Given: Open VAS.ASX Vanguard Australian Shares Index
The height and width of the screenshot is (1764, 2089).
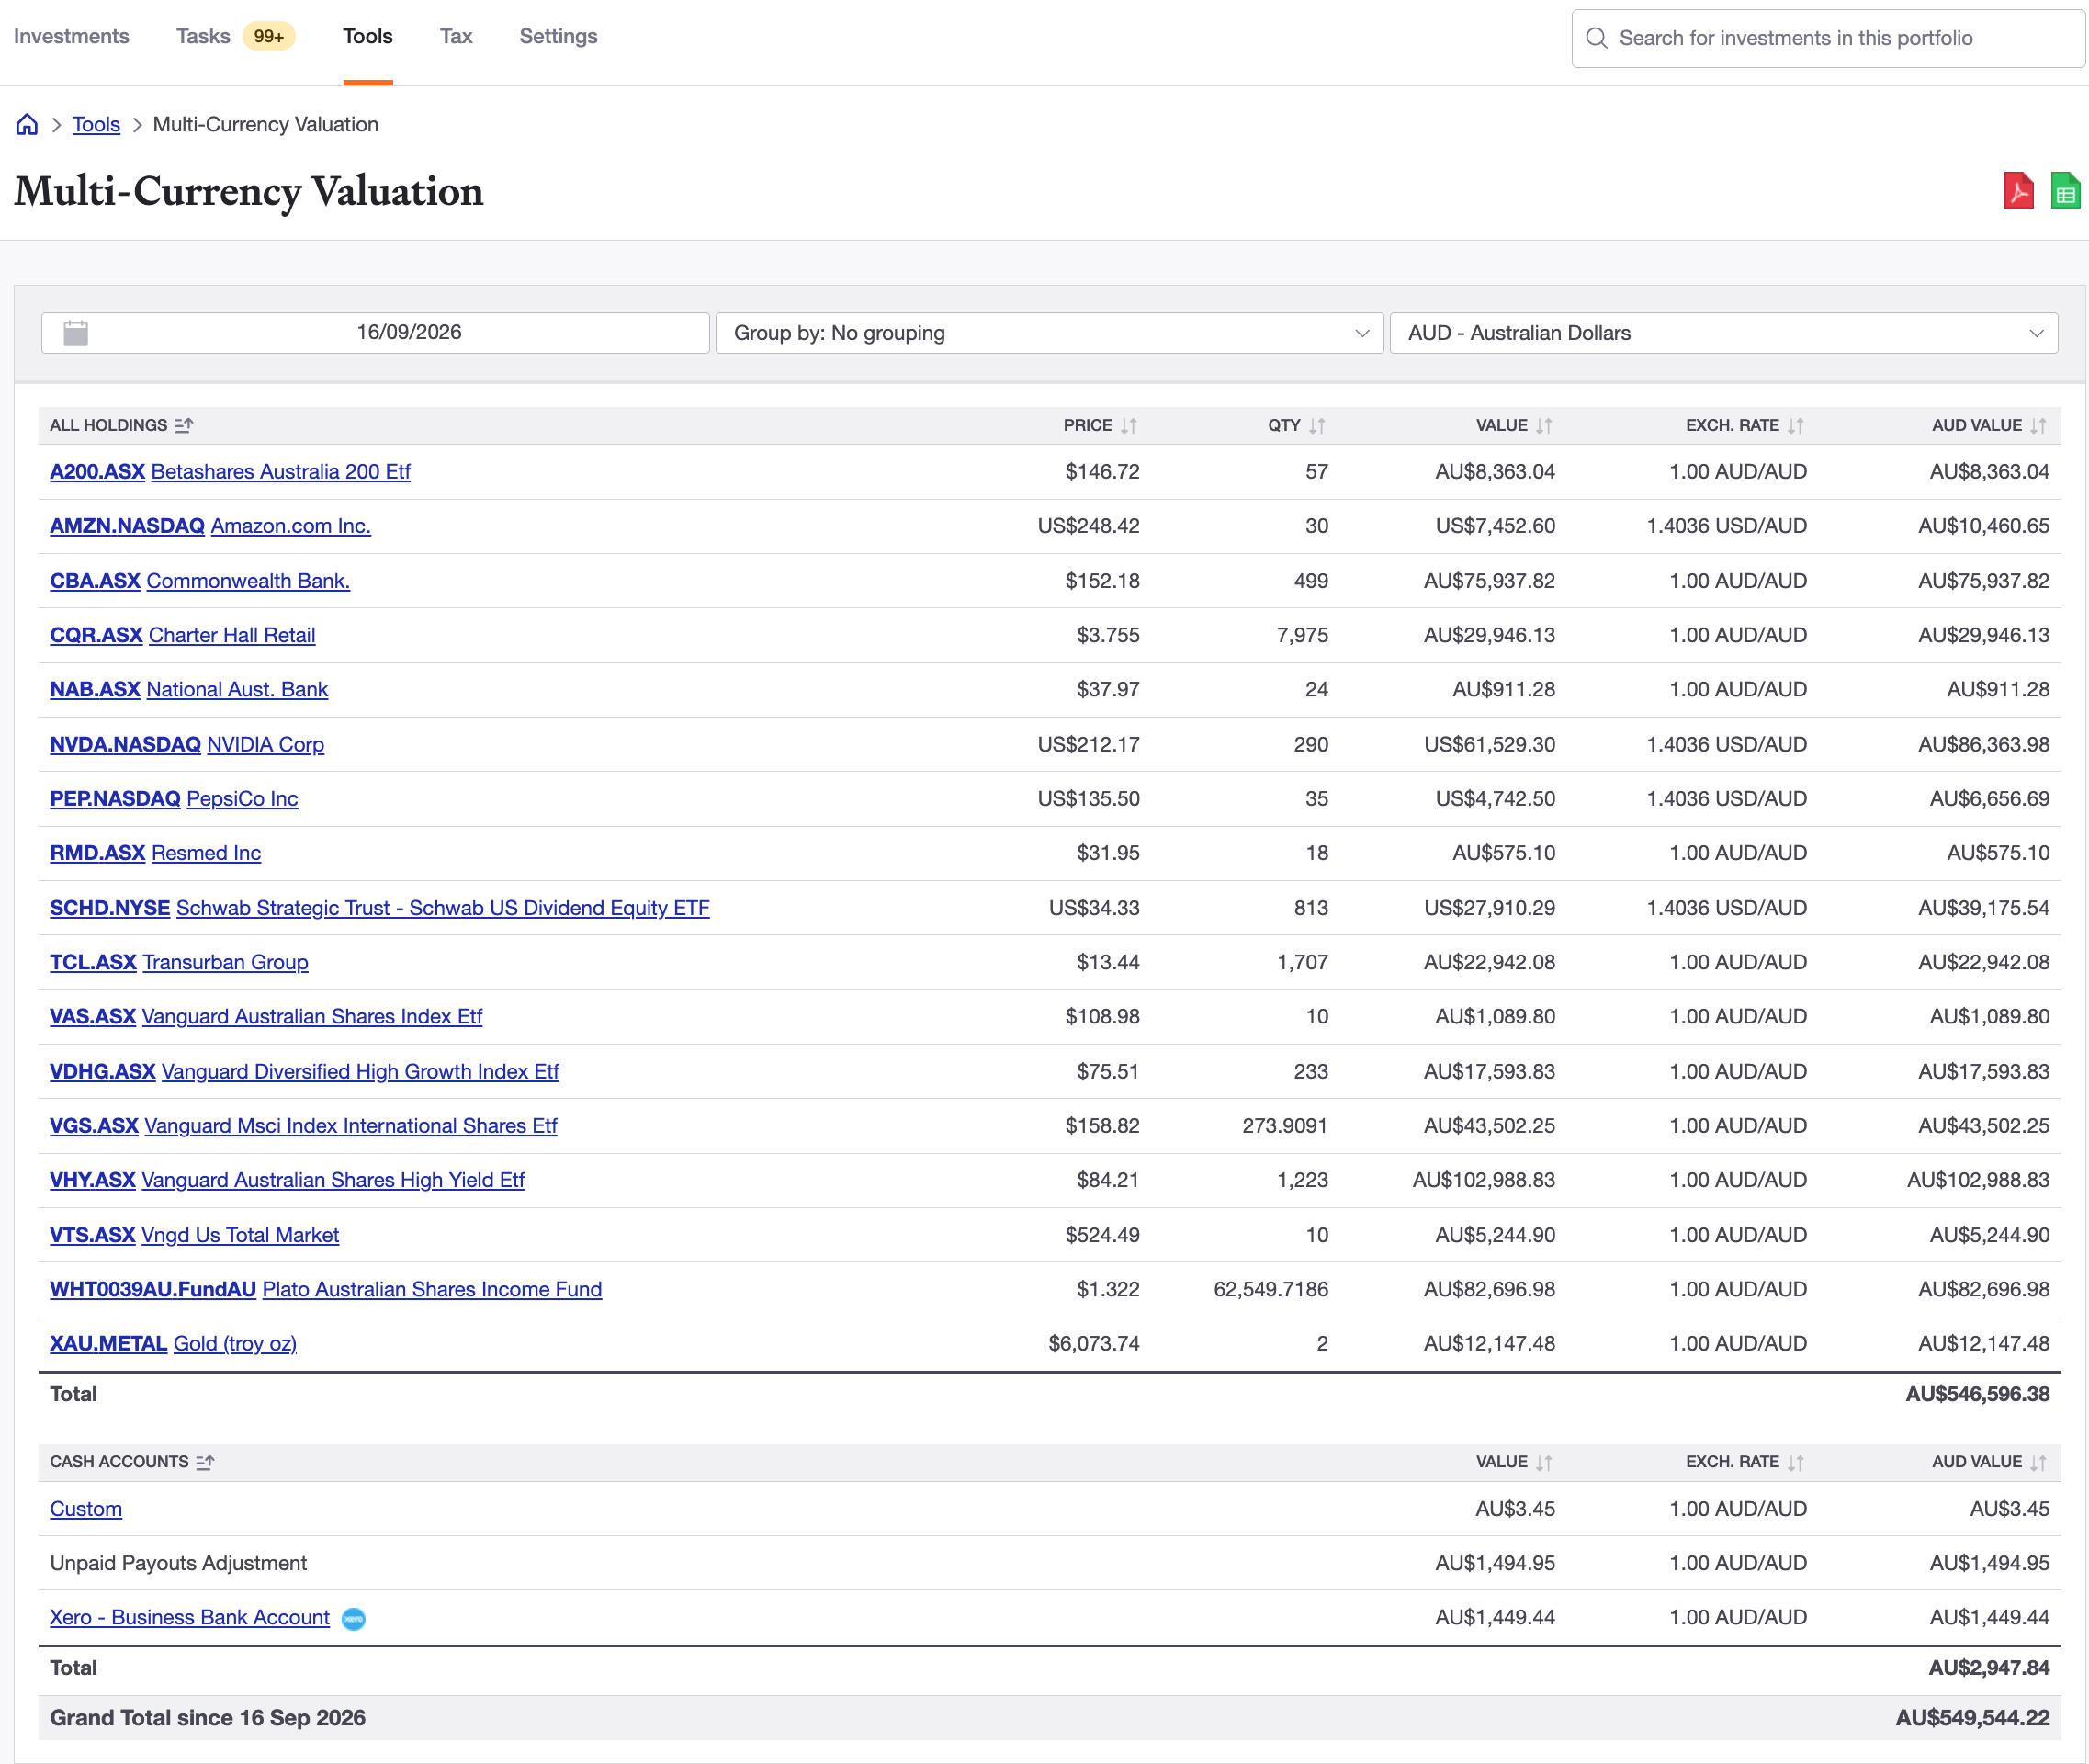Looking at the screenshot, I should (266, 1016).
